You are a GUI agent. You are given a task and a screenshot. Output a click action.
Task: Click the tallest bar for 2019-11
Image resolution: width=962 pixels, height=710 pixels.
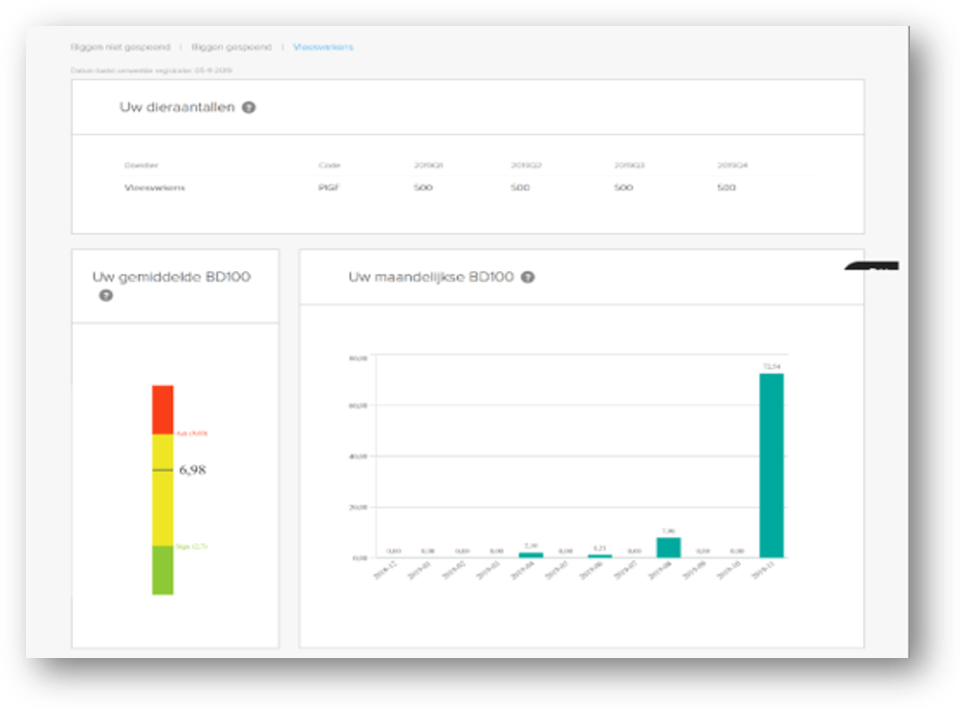pos(771,465)
